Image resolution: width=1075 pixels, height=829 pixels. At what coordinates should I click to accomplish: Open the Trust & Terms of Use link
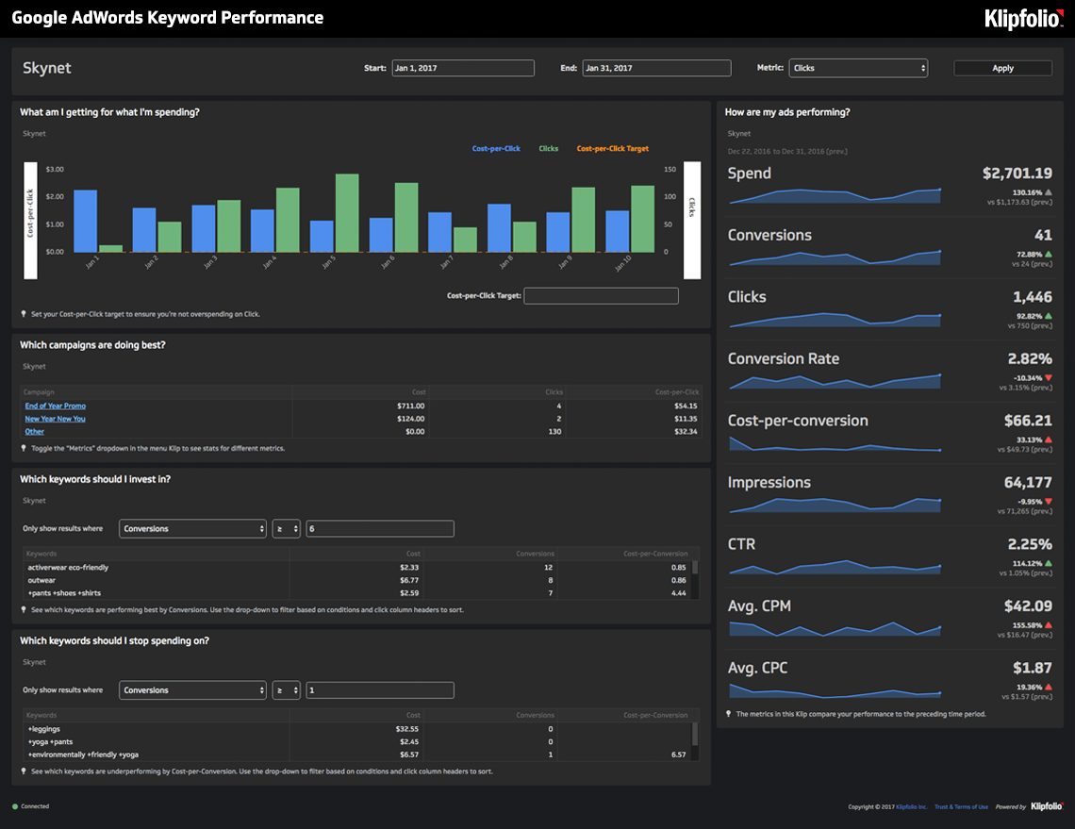961,806
